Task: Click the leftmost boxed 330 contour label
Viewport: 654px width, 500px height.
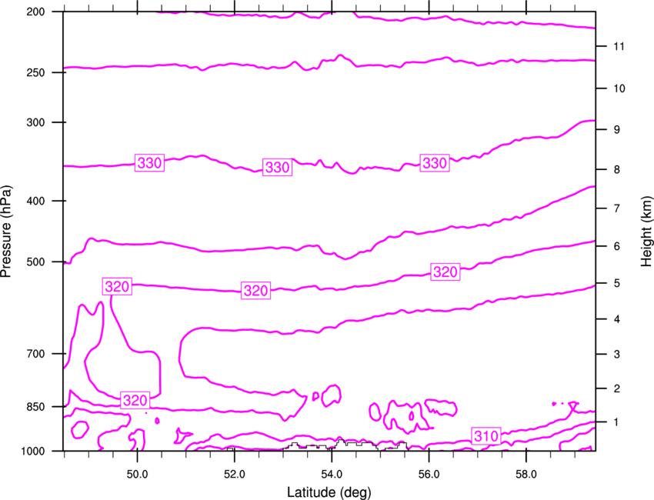Action: click(x=149, y=162)
